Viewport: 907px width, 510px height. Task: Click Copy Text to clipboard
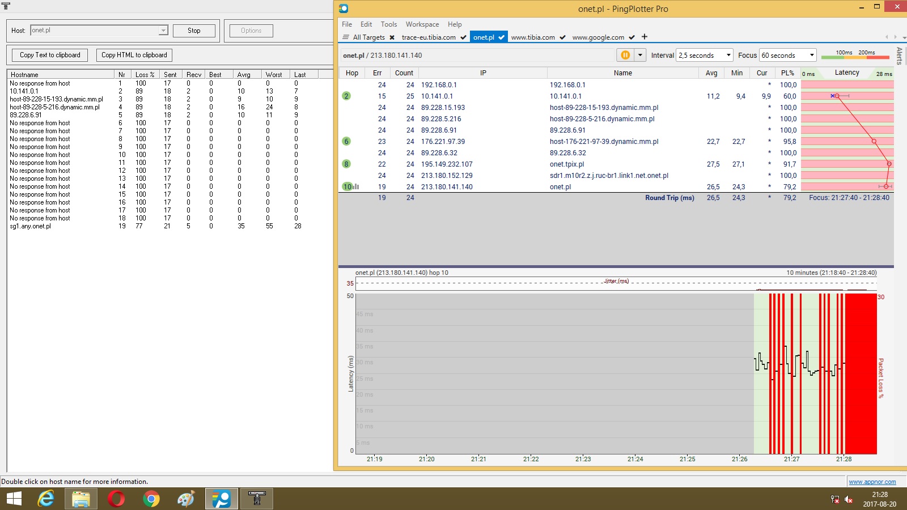click(50, 55)
